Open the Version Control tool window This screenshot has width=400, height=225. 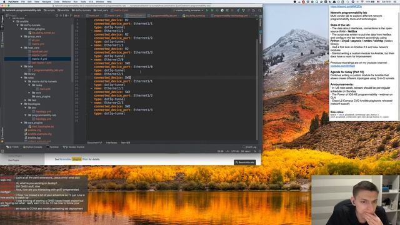click(x=74, y=147)
